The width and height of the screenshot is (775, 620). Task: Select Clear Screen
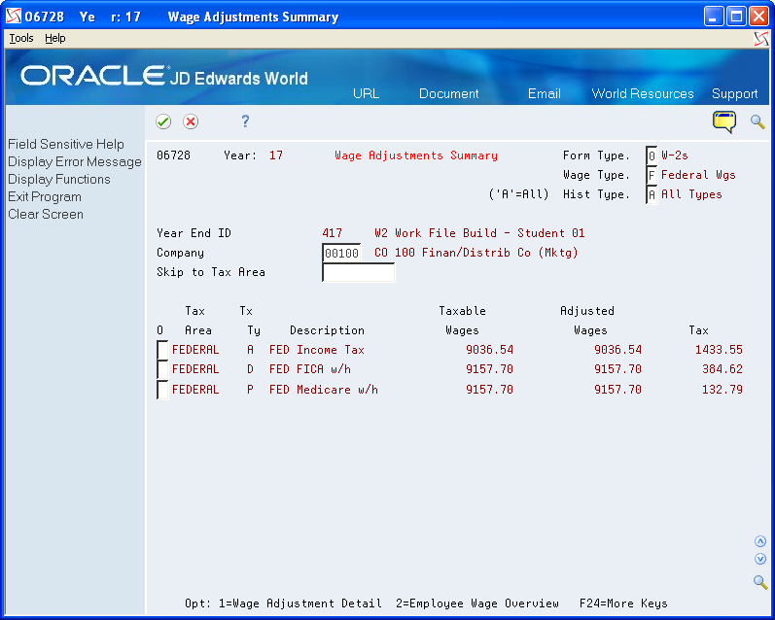46,214
